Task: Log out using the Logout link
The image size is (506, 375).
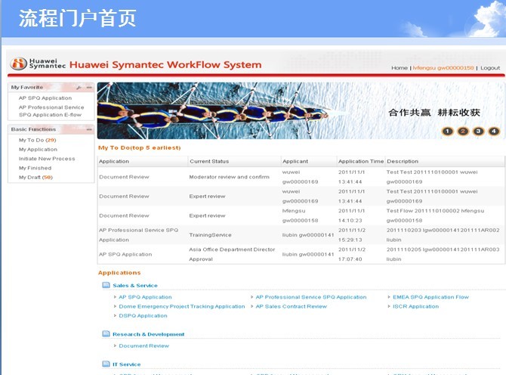Action: (489, 68)
